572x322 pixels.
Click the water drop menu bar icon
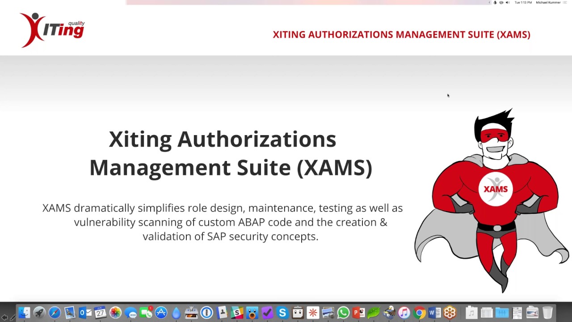click(x=495, y=3)
